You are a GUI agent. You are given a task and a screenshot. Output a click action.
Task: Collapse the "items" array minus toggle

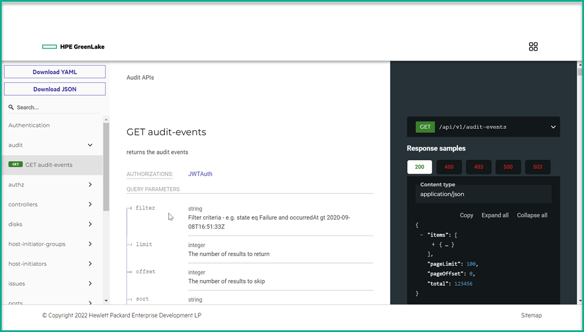(421, 235)
